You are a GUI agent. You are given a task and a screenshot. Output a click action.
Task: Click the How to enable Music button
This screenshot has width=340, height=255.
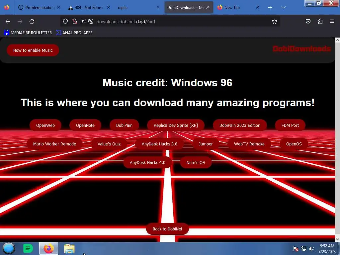(x=33, y=50)
